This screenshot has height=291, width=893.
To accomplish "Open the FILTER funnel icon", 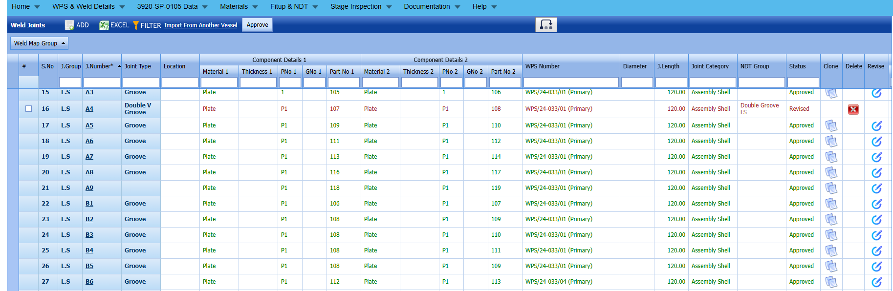I will coord(136,25).
